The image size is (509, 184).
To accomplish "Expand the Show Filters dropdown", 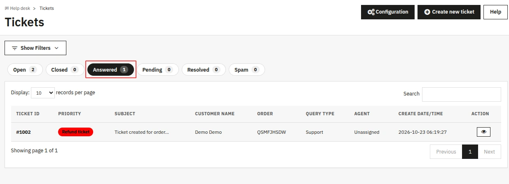I will point(35,48).
